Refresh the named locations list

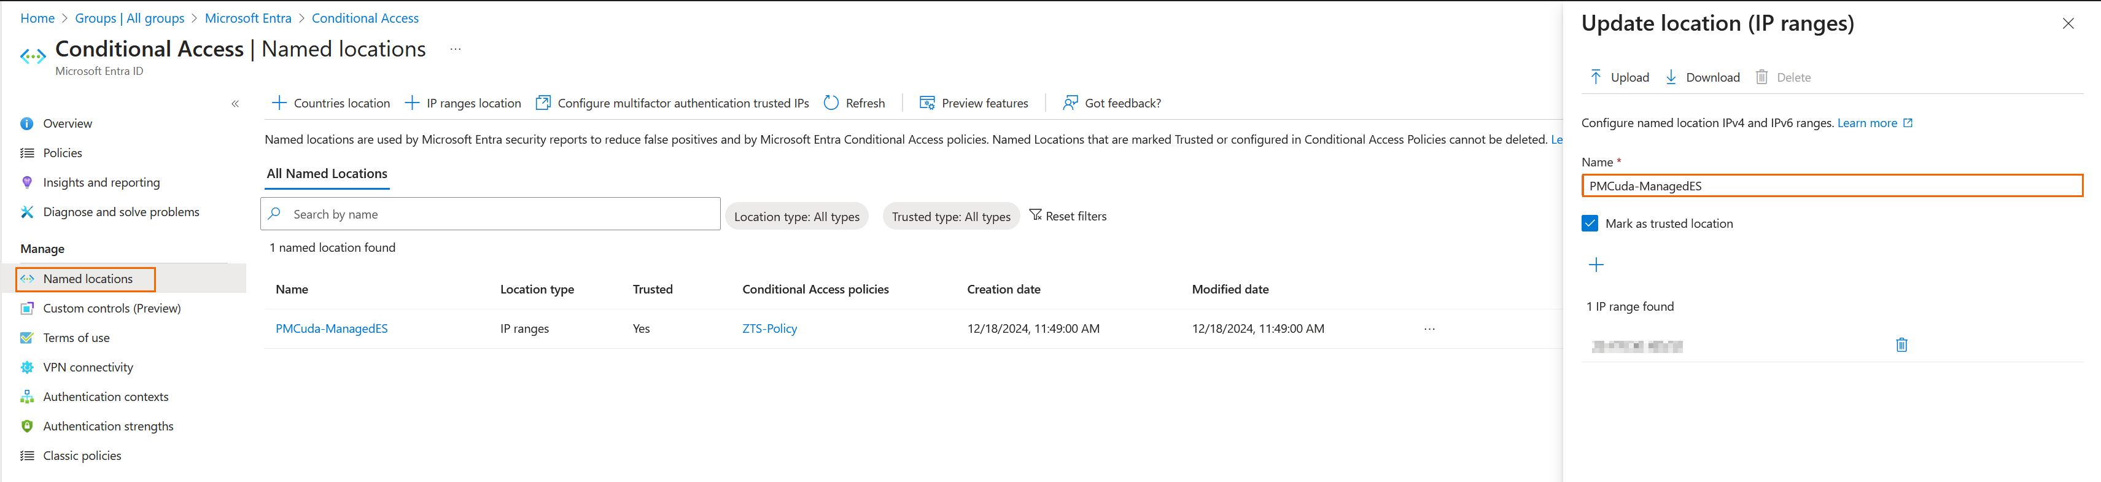click(854, 103)
